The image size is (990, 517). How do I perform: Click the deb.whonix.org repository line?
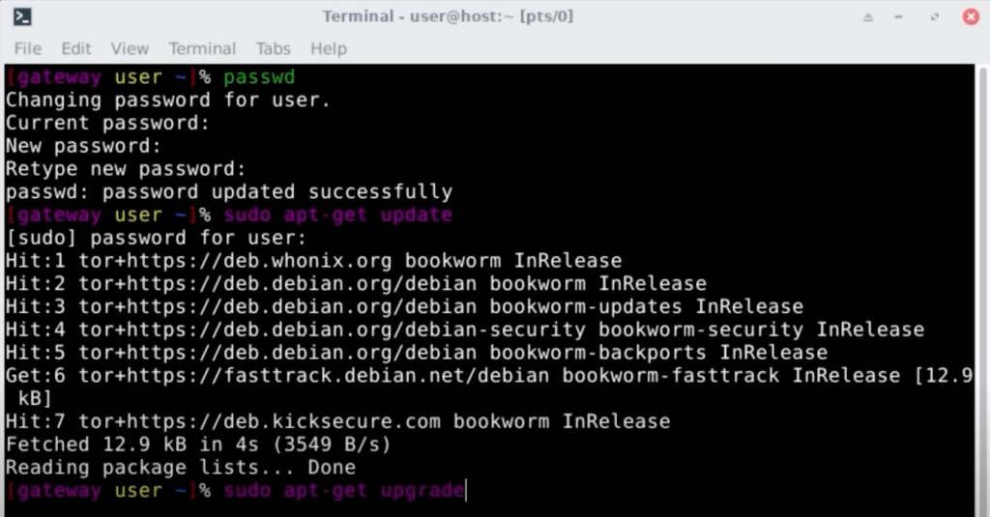(x=313, y=261)
